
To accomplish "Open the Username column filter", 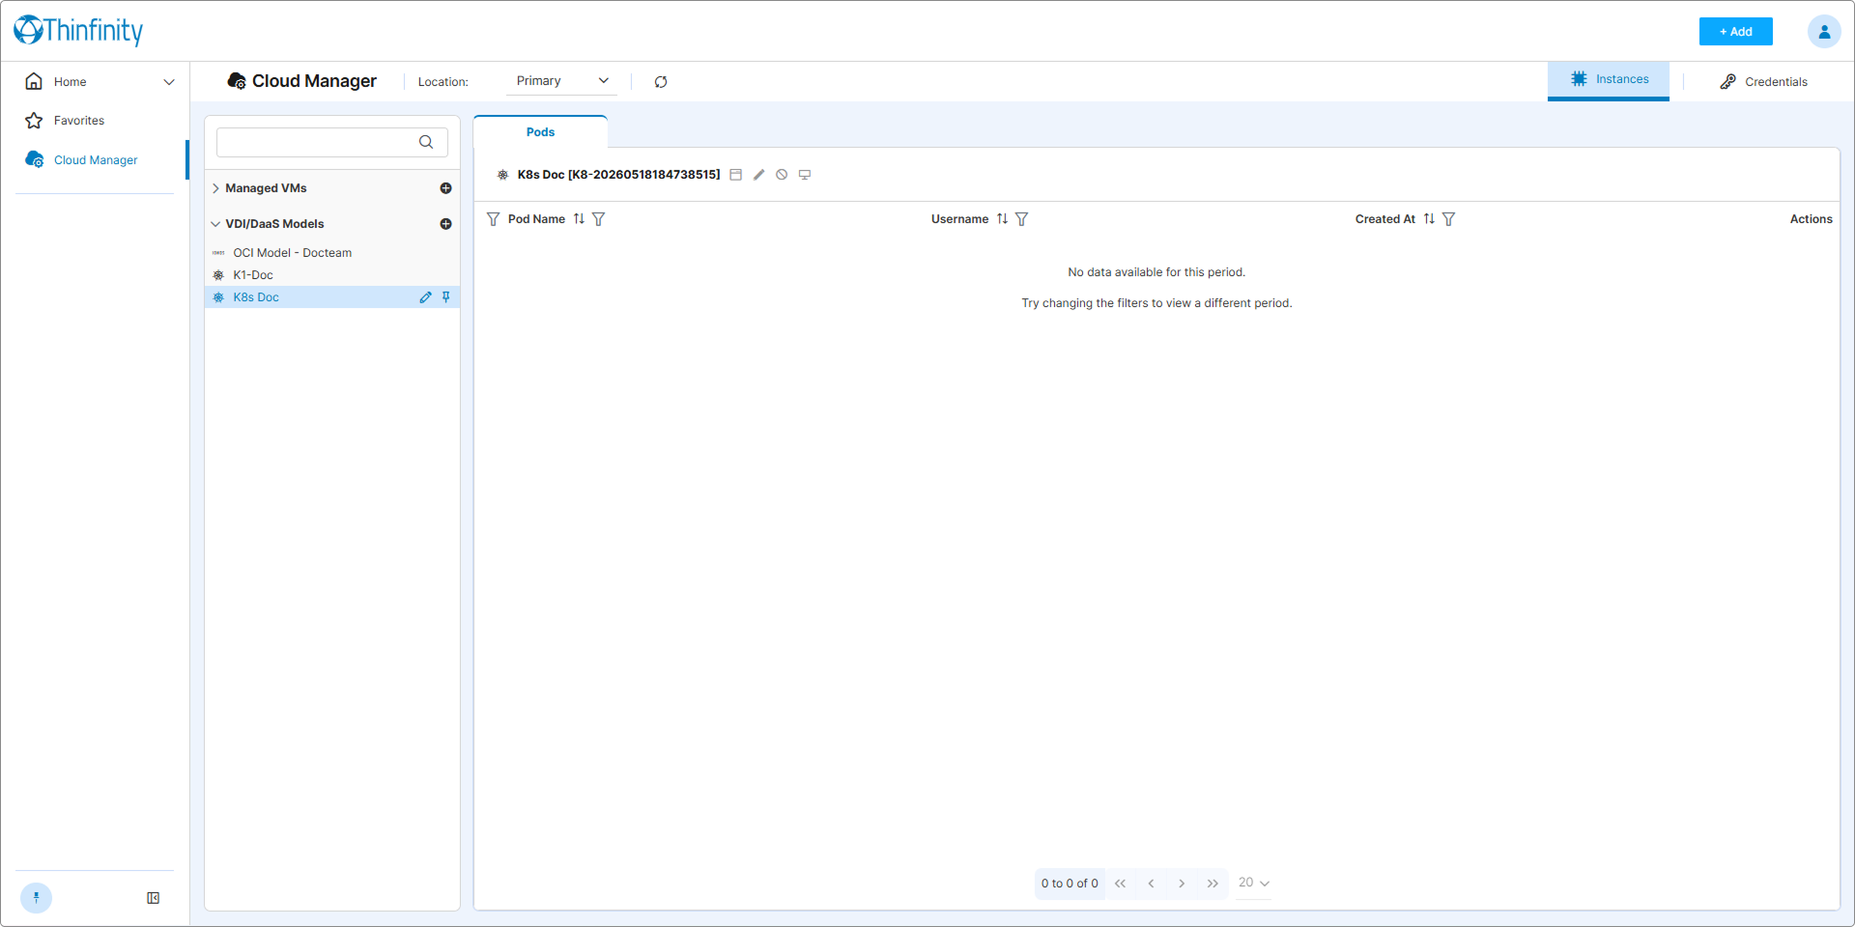I will pos(1022,219).
